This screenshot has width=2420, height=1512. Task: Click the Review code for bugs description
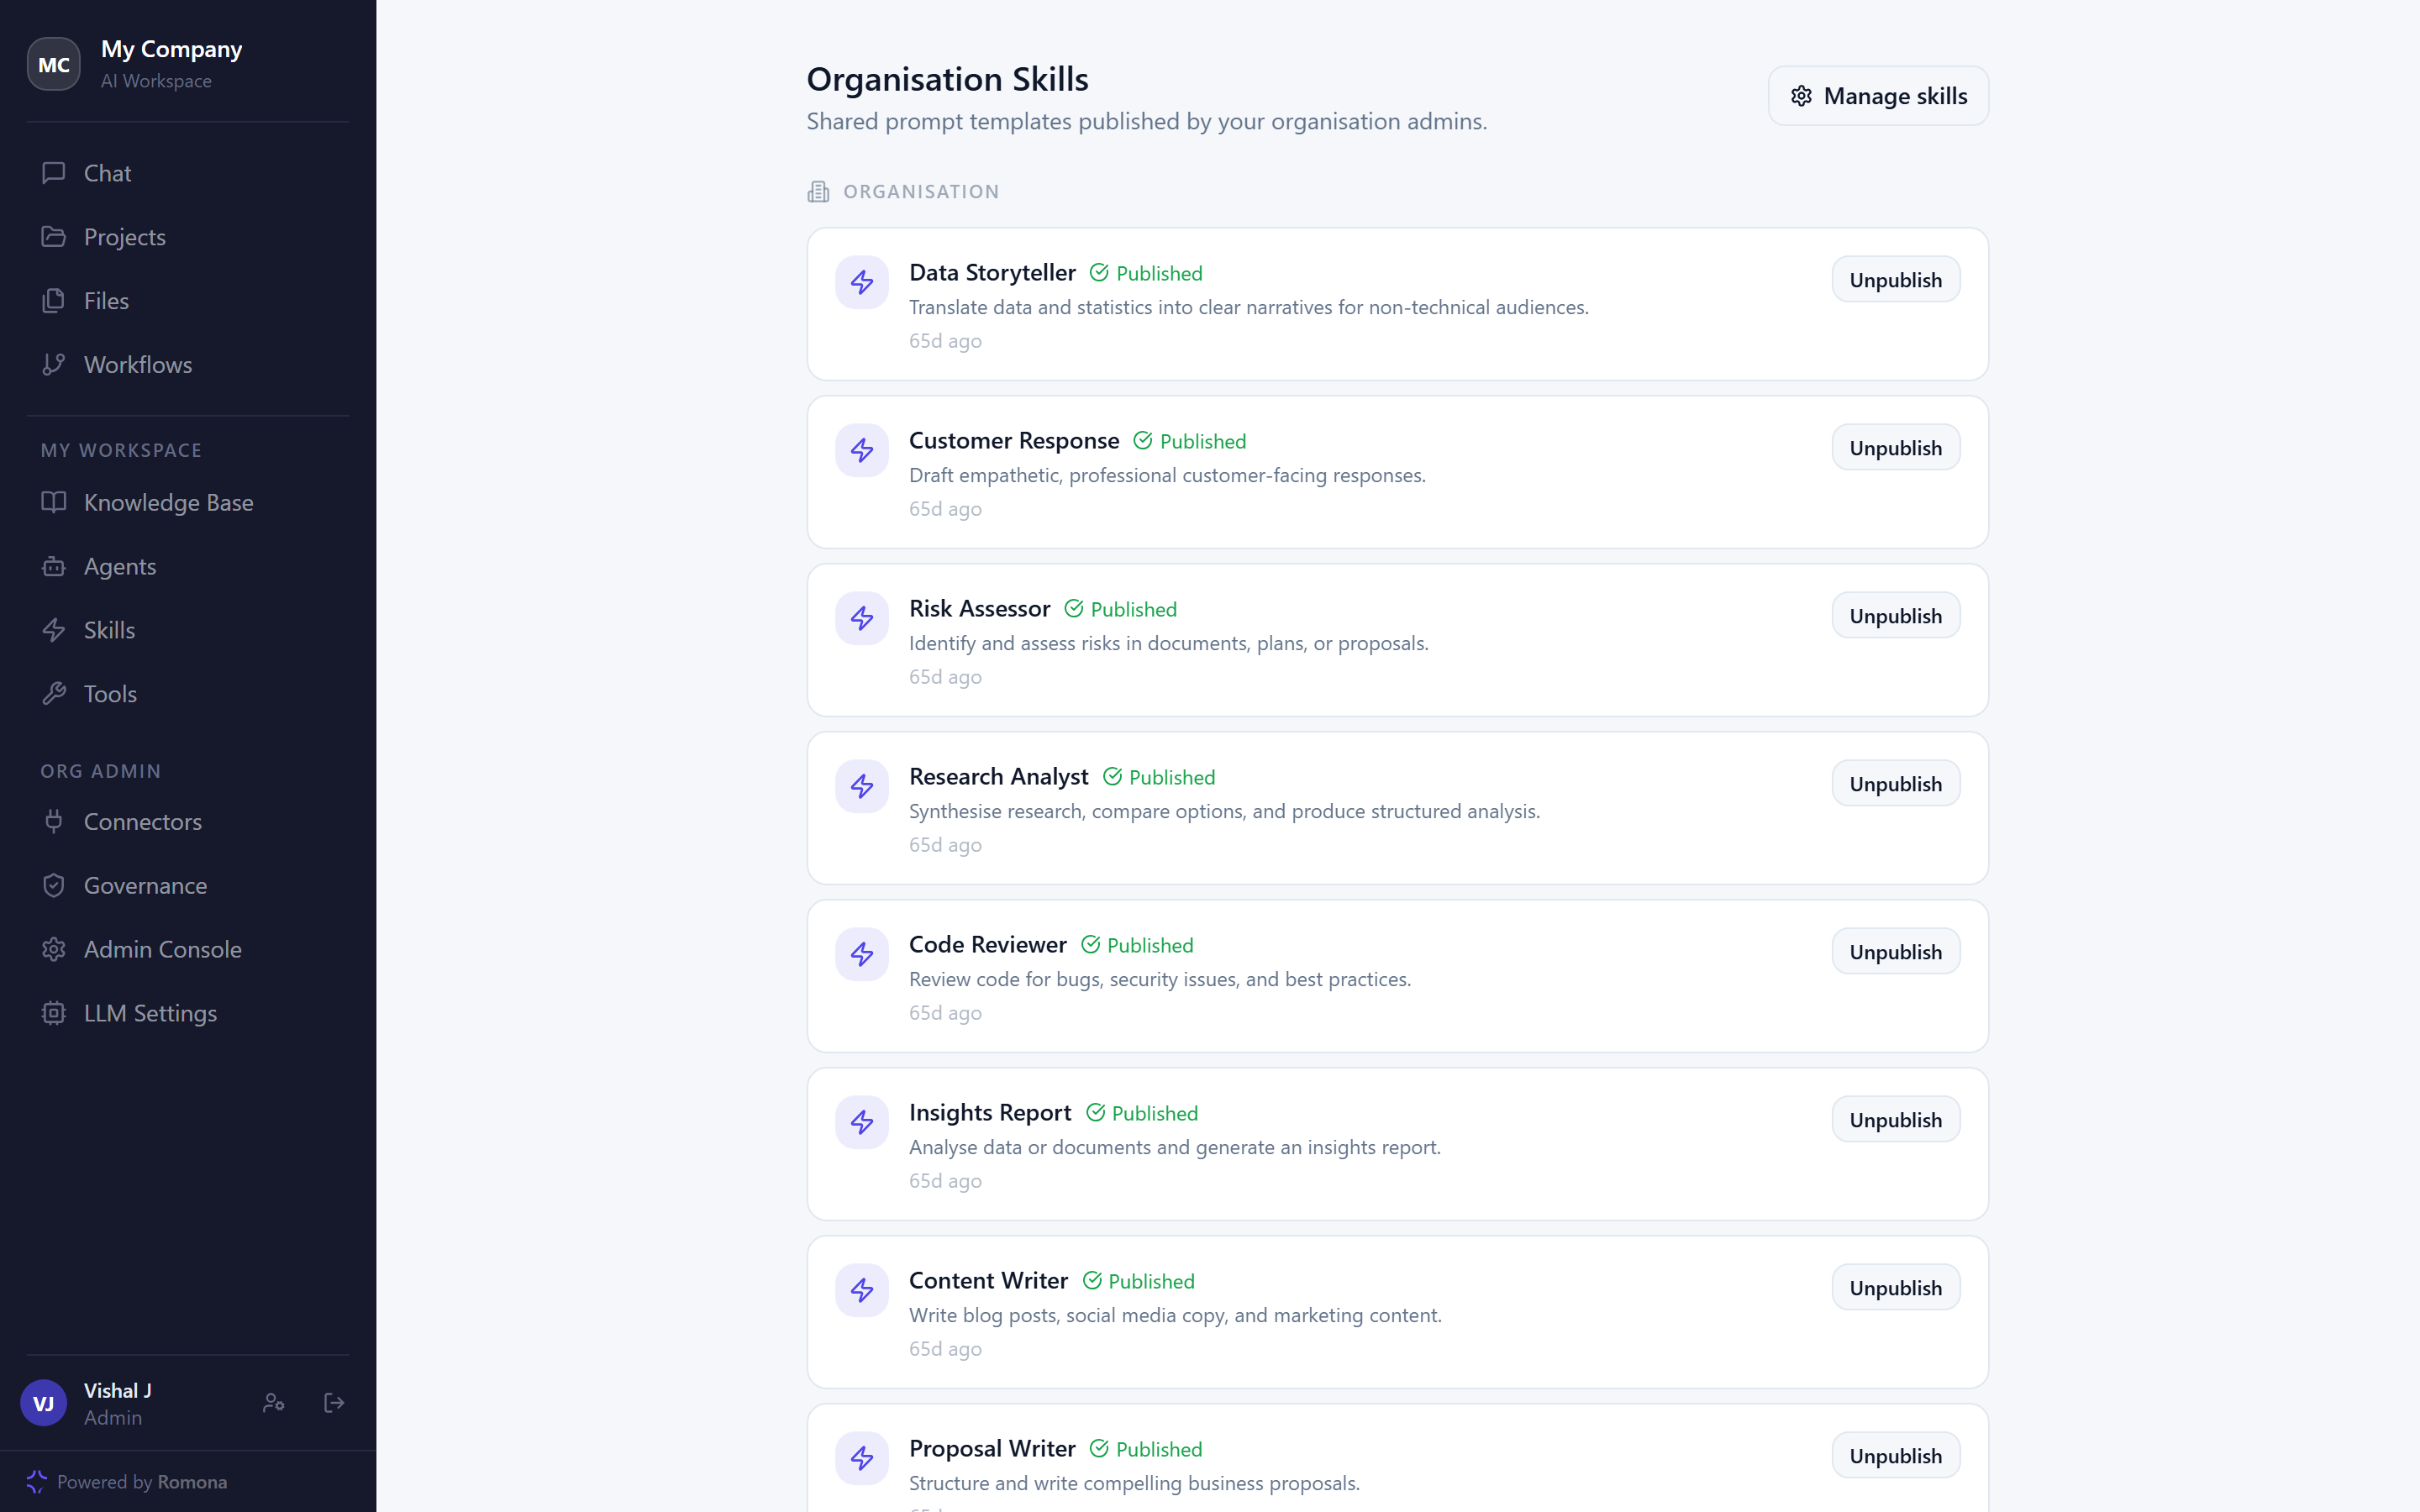1160,979
